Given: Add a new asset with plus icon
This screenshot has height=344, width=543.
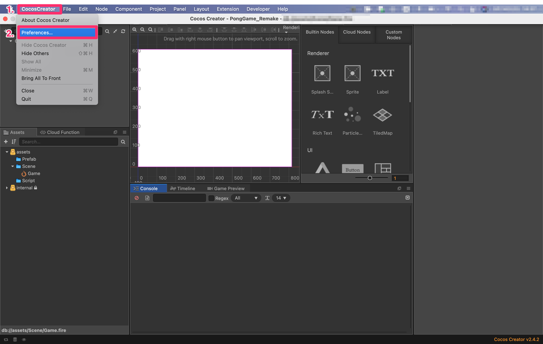Looking at the screenshot, I should click(x=6, y=142).
